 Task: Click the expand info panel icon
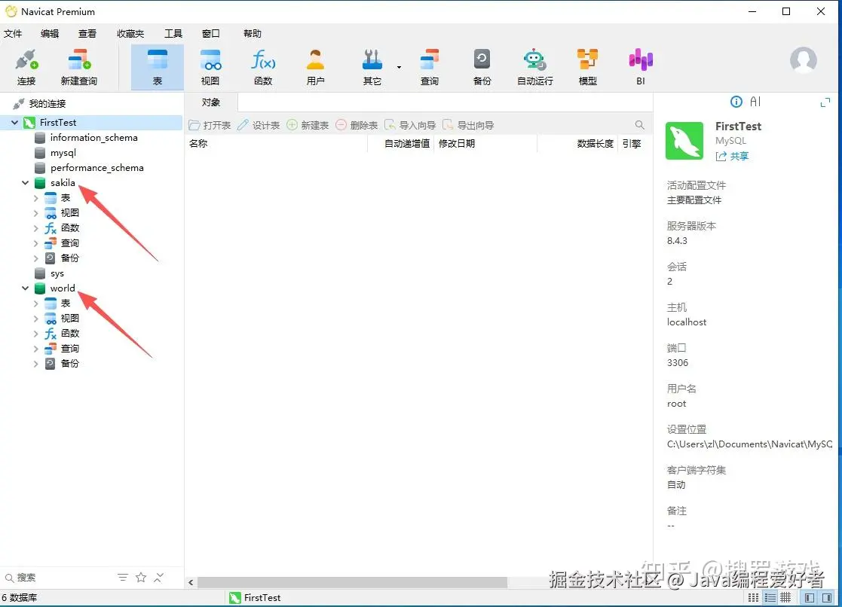pyautogui.click(x=825, y=102)
